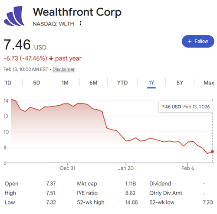Follow the Wealthfront Corp stock
This screenshot has height=214, width=217.
pyautogui.click(x=198, y=41)
